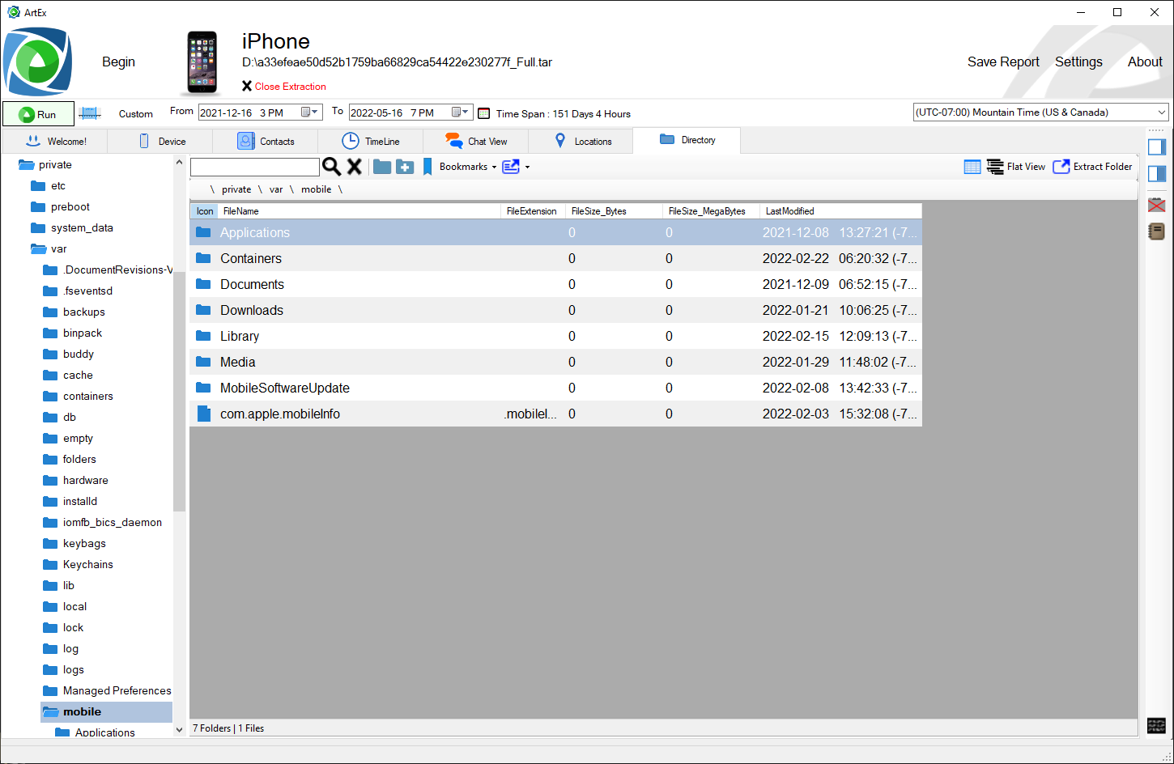
Task: Click the FileExtension column header
Action: 534,211
